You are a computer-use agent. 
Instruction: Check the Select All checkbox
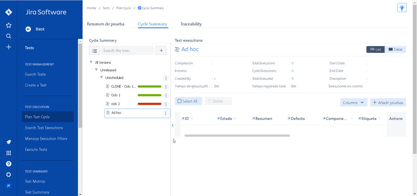click(x=179, y=101)
